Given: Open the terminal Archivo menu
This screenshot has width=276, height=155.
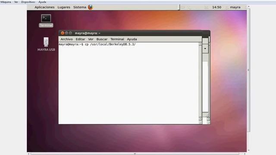Looking at the screenshot, I should tap(66, 39).
